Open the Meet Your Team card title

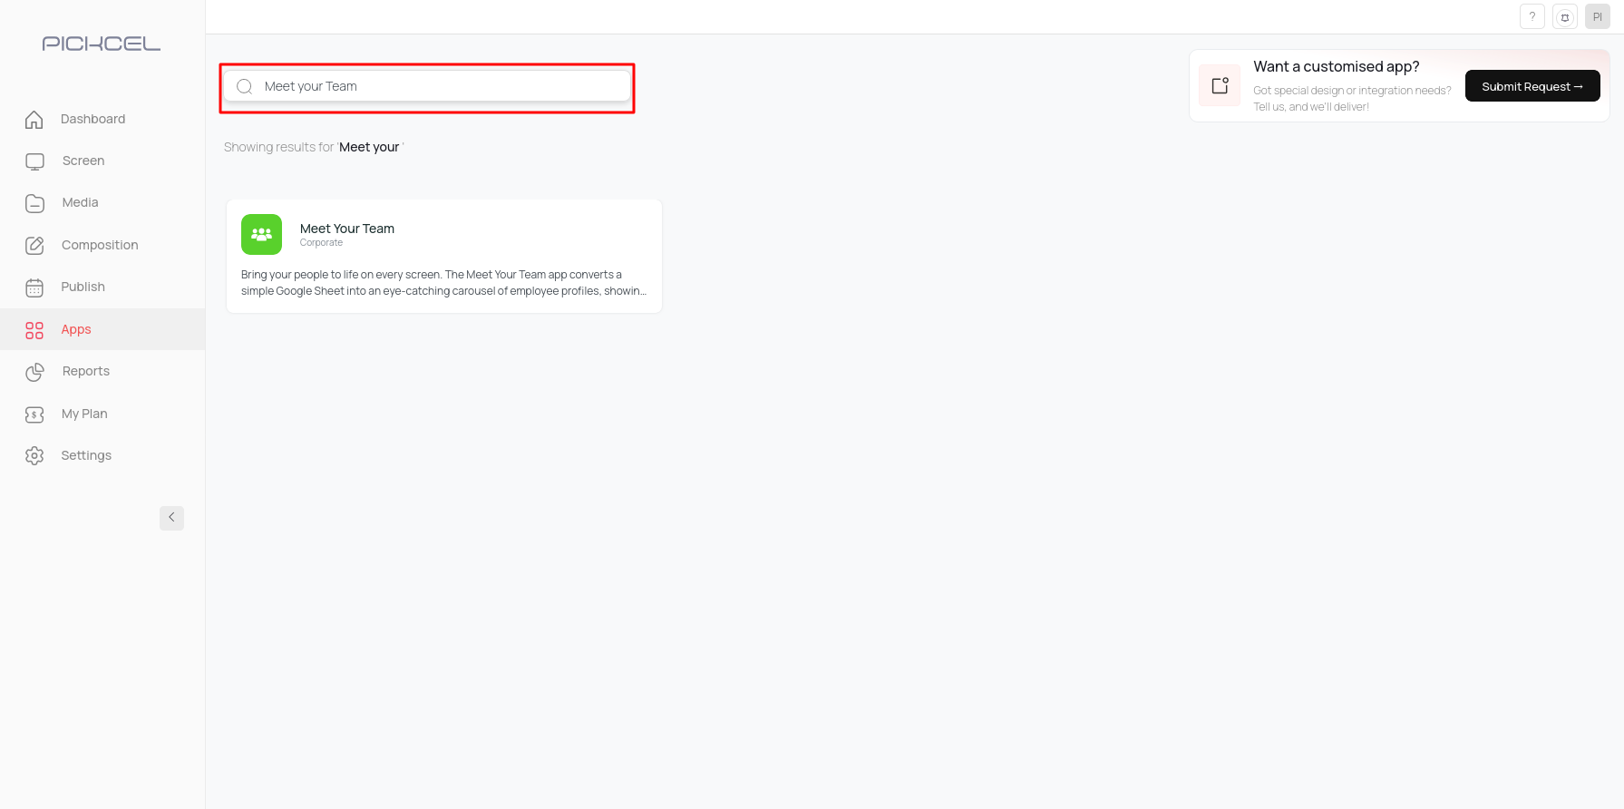point(347,229)
